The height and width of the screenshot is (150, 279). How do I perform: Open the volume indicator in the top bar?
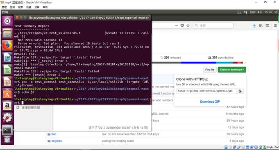pos(260,12)
